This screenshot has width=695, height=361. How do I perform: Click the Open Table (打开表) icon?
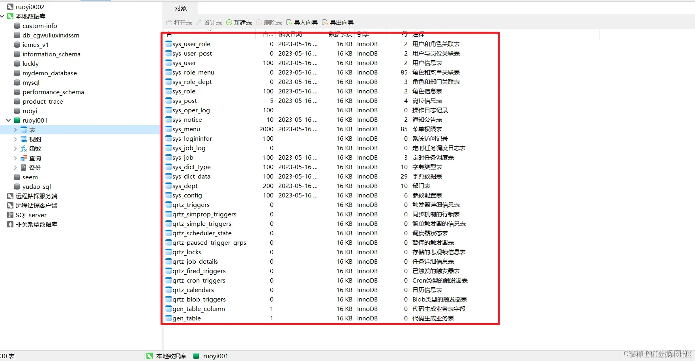tap(169, 22)
